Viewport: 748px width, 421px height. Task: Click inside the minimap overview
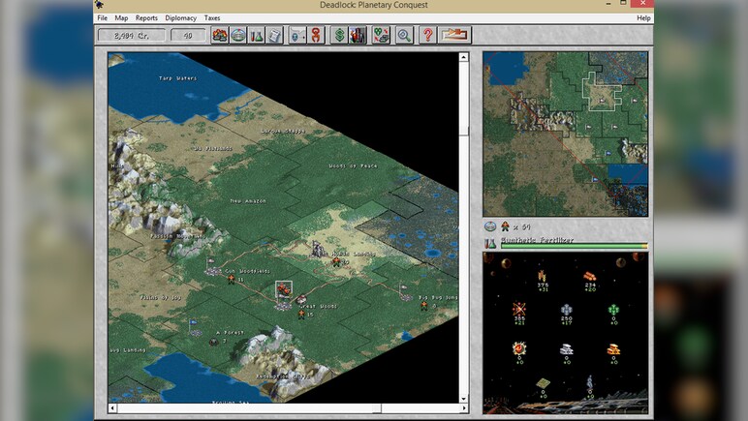[565, 134]
